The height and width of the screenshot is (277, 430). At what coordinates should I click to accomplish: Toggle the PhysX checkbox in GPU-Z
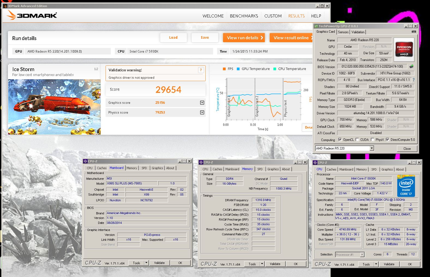[372, 140]
